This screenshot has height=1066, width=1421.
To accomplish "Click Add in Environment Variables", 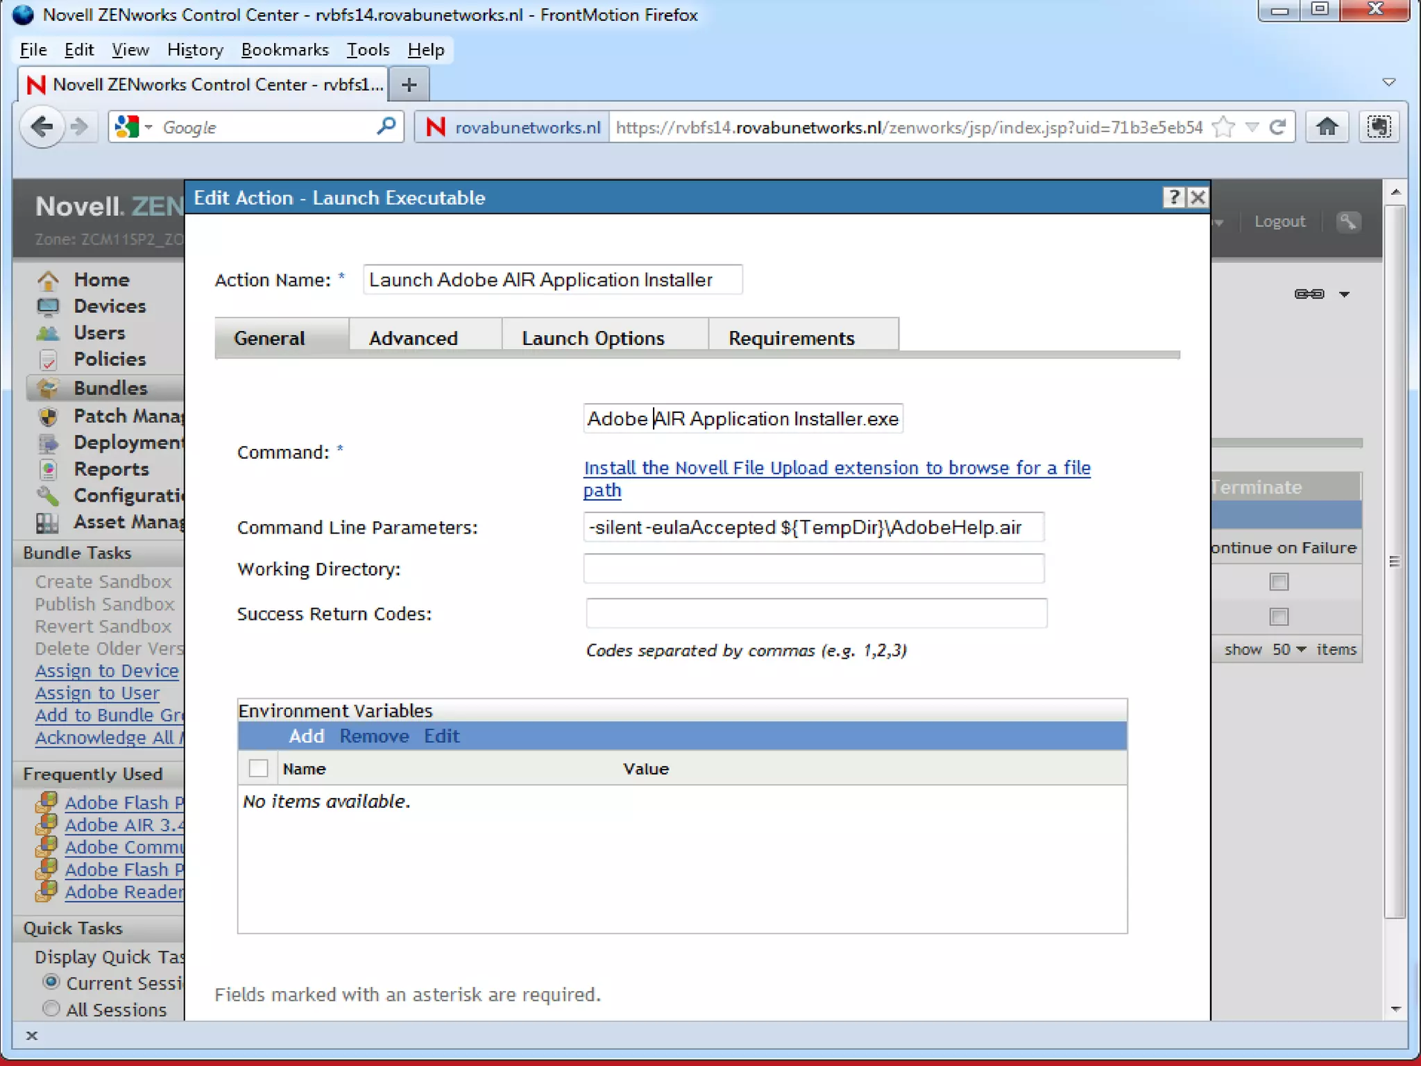I will (307, 736).
